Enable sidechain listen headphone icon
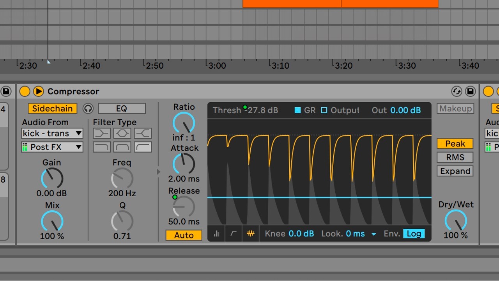The width and height of the screenshot is (499, 281). (x=88, y=108)
